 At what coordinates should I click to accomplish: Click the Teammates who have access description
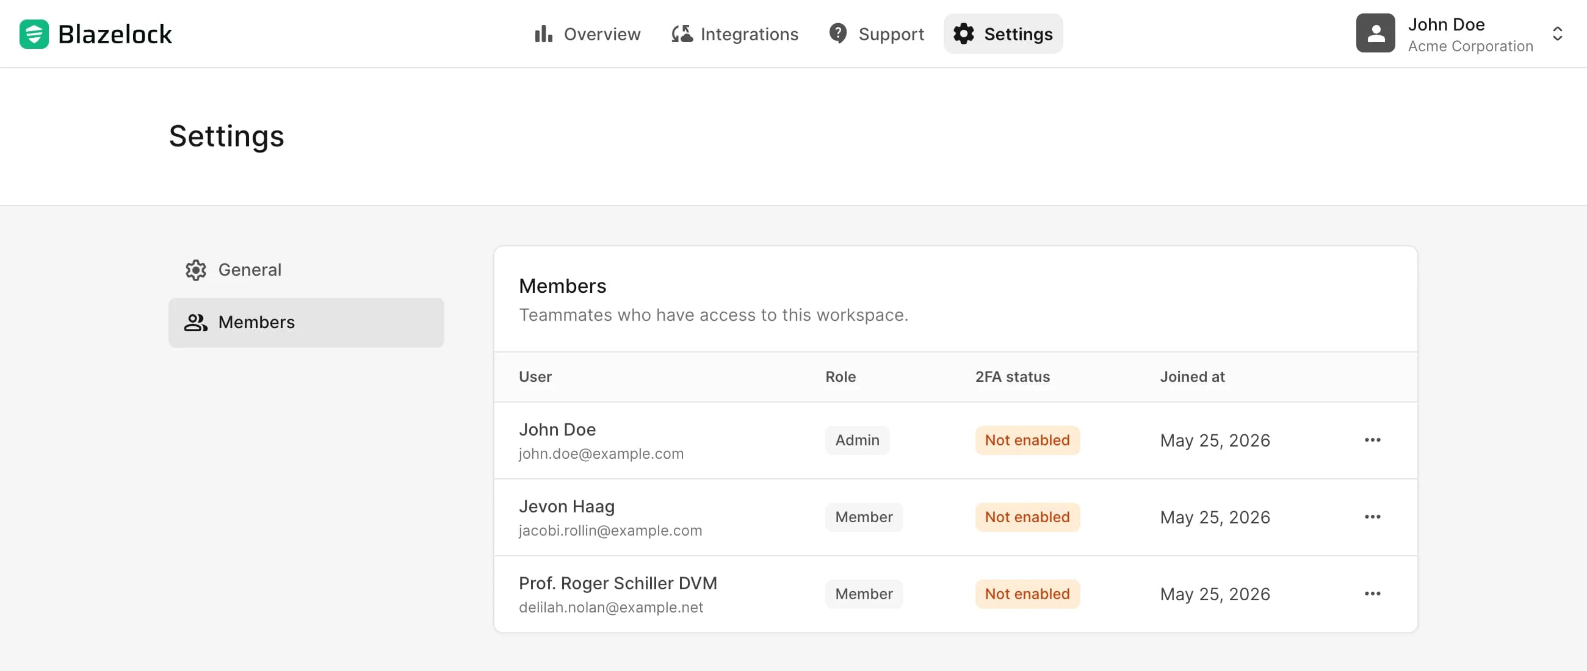[714, 315]
